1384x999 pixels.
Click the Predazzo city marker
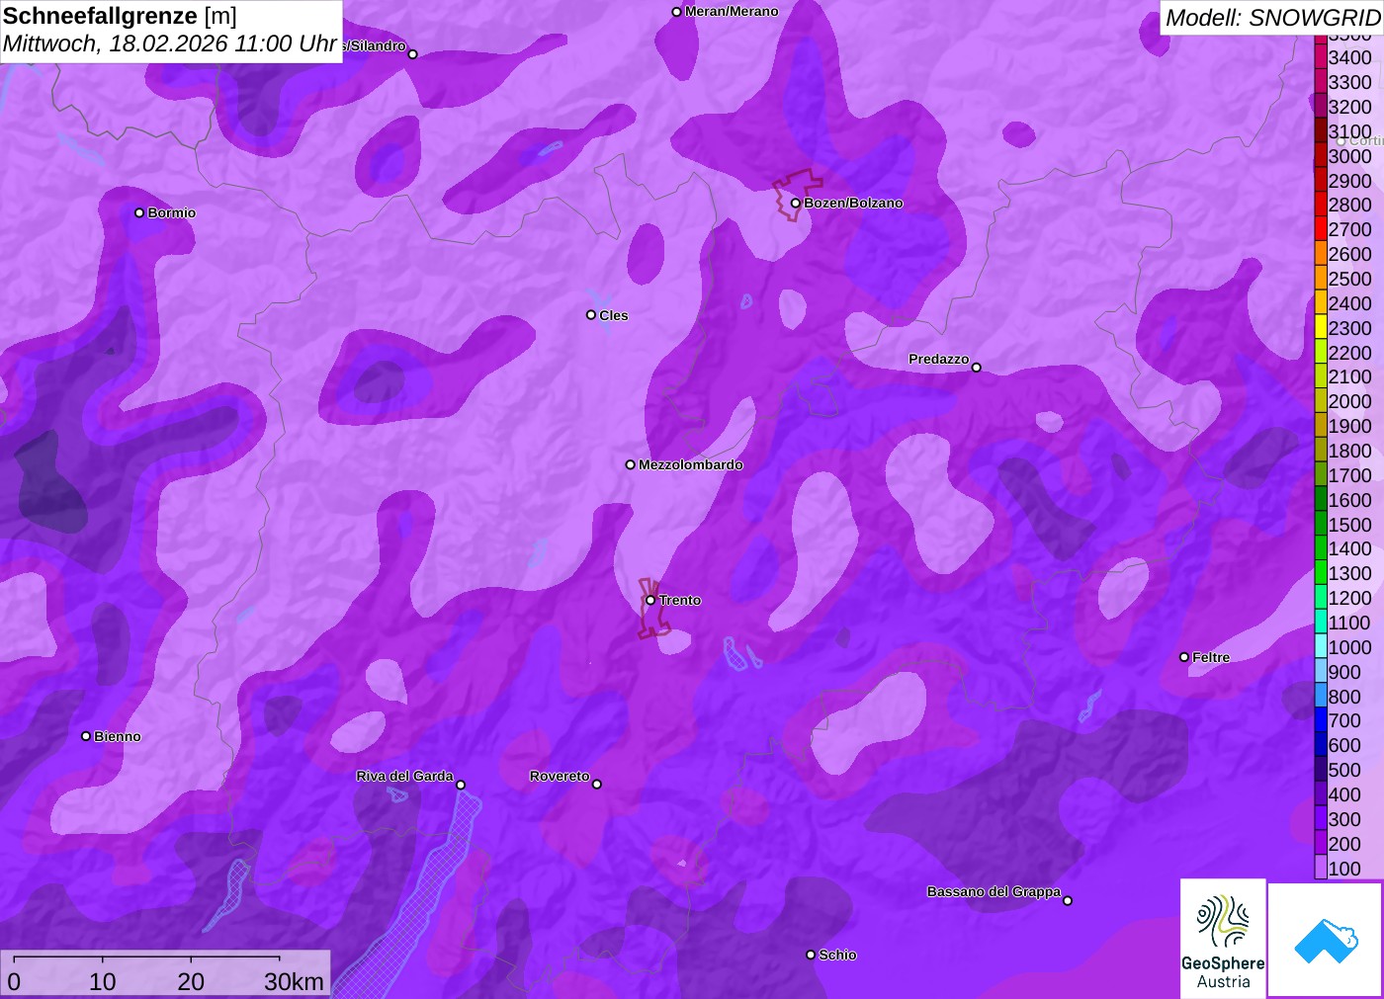(977, 368)
